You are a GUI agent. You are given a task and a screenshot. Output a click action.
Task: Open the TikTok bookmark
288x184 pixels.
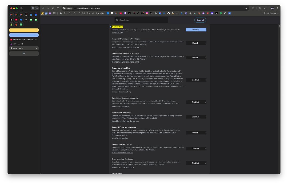pyautogui.click(x=151, y=13)
